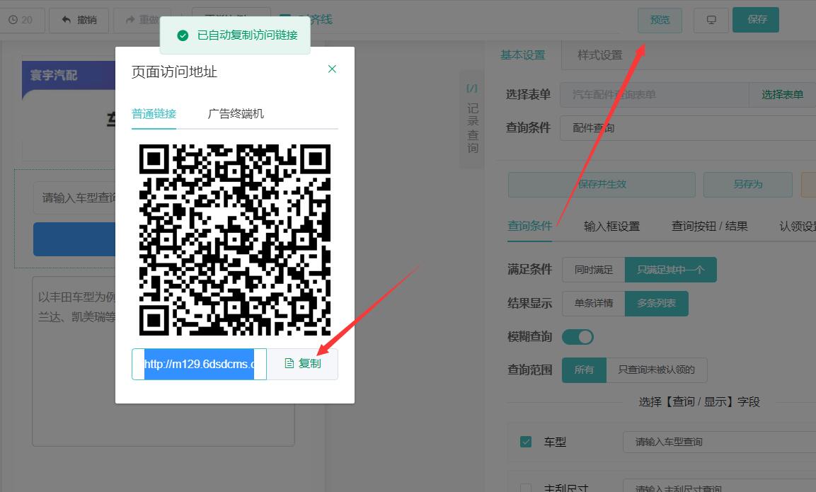Select the 认领设置 sub-tab
The width and height of the screenshot is (816, 492).
click(798, 226)
